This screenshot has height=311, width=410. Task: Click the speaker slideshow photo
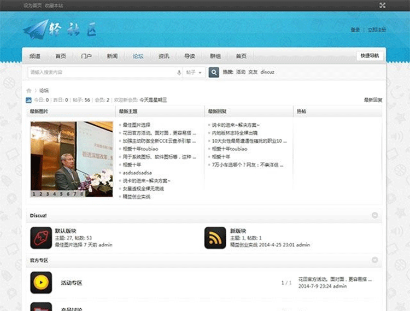pos(72,159)
